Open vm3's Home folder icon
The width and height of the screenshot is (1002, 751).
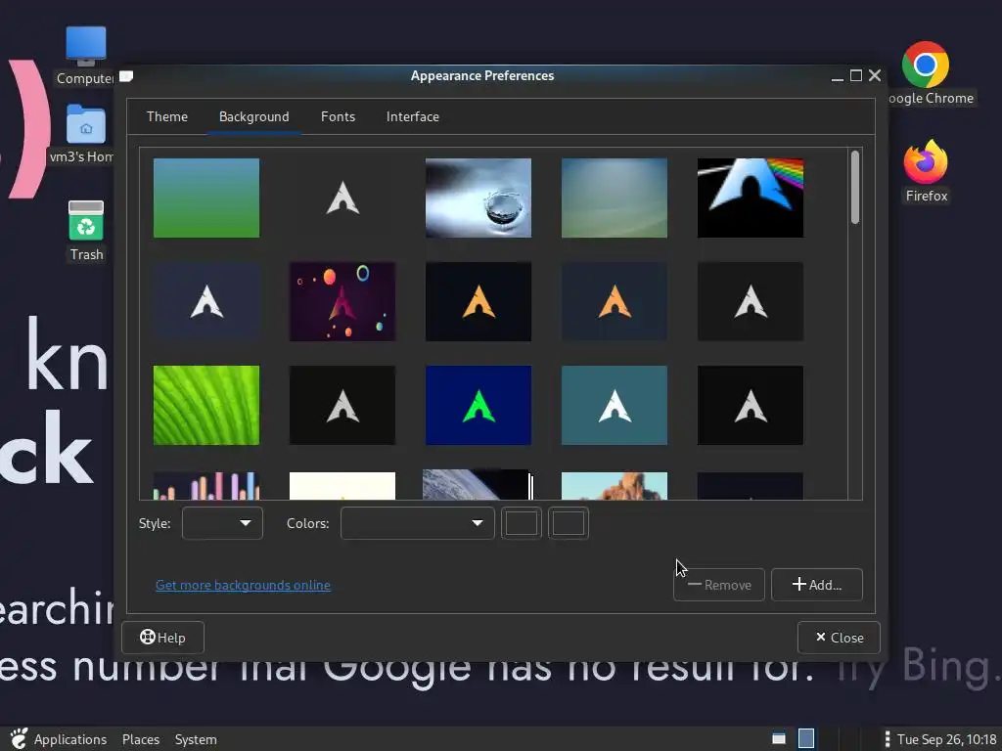[x=86, y=124]
